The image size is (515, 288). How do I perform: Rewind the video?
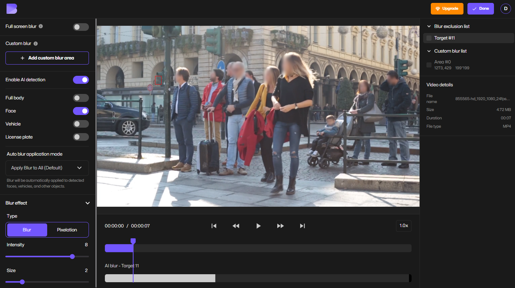(x=236, y=226)
